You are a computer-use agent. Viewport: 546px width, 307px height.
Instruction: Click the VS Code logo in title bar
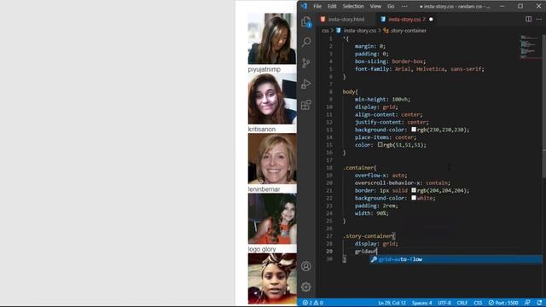pyautogui.click(x=304, y=6)
